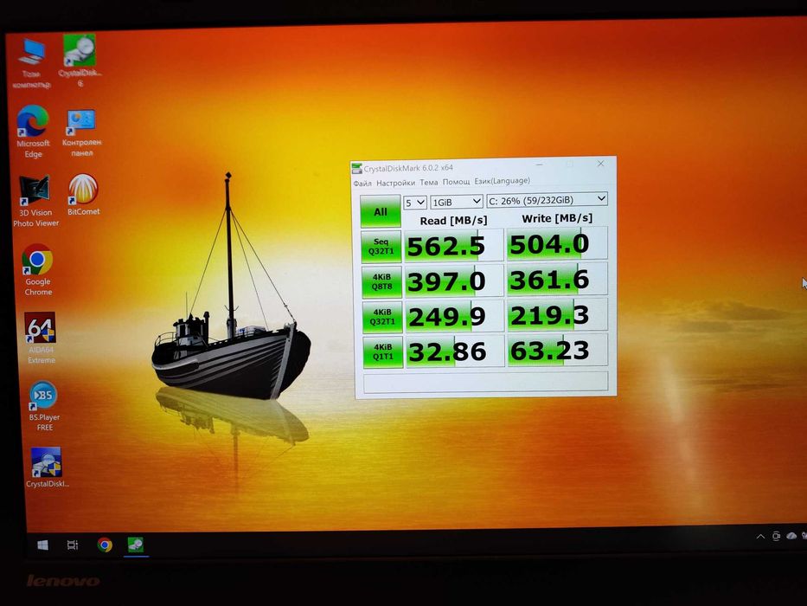Open the Контролен панел shortcut

click(82, 133)
